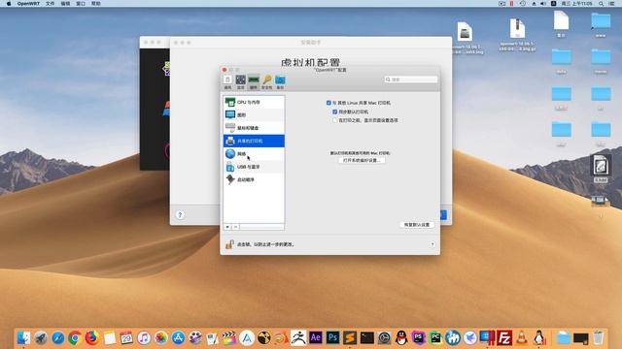Open App Store in the Dock
622x349 pixels.
coord(178,338)
